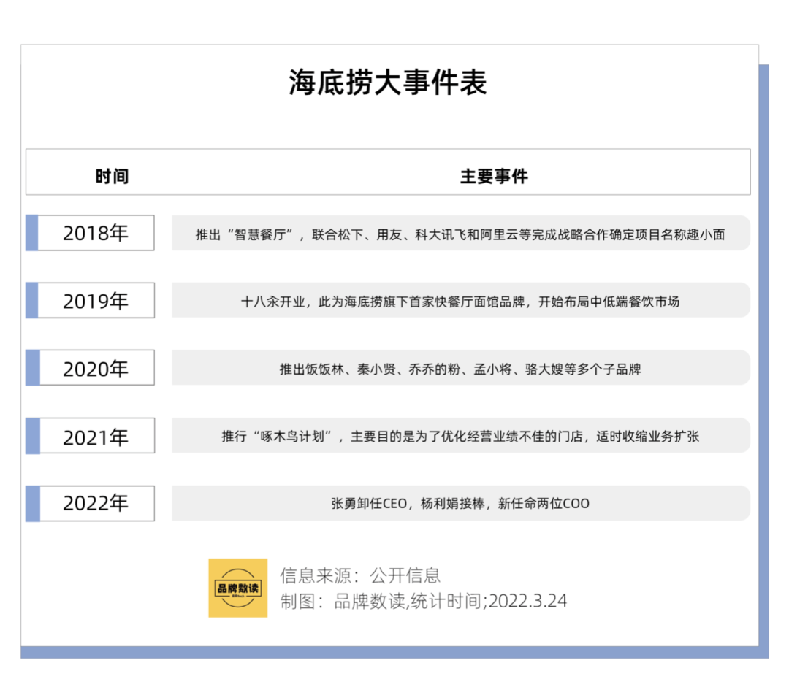The width and height of the screenshot is (789, 698).
Task: Select the 张勇卸任CEO event row
Action: (460, 503)
